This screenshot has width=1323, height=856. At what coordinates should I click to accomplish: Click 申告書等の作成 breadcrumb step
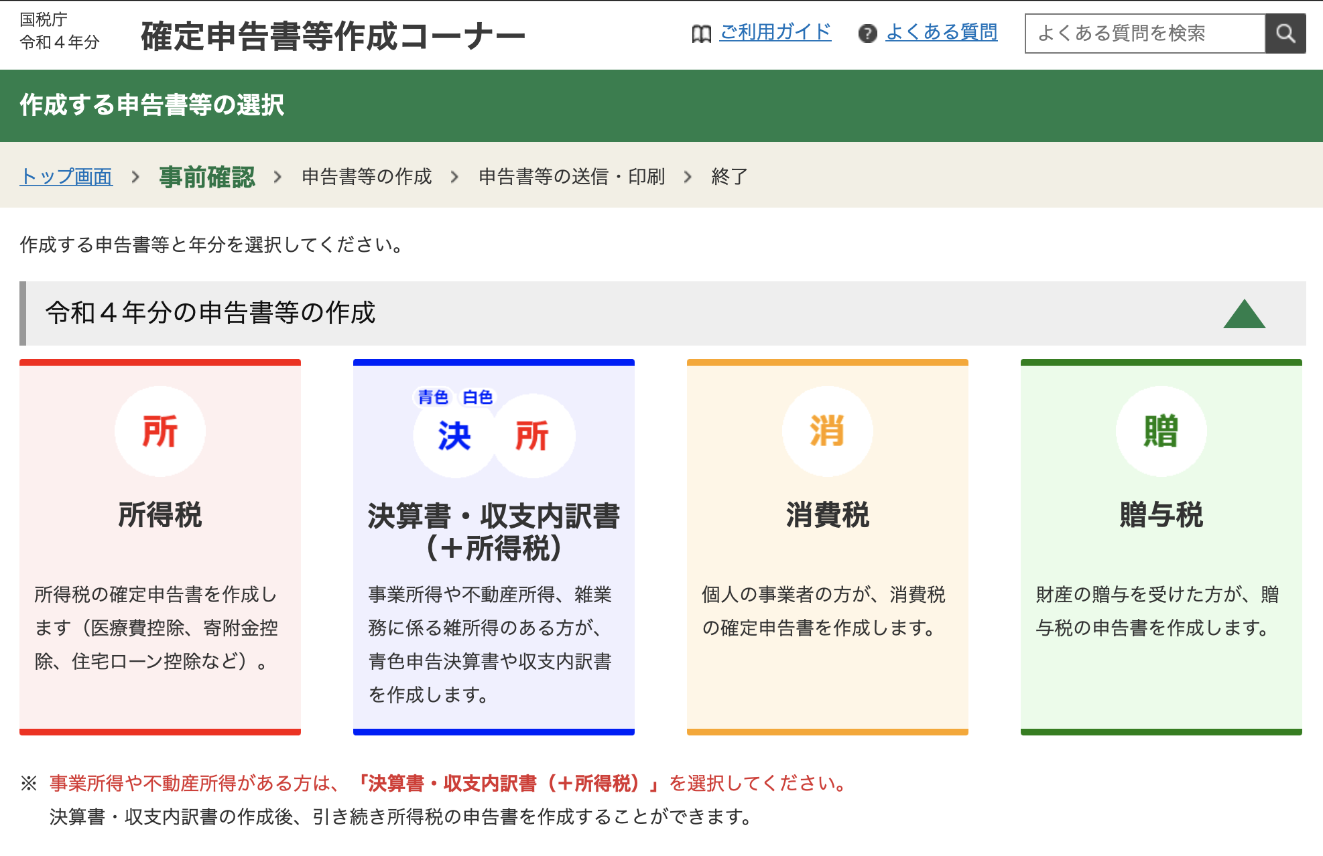(x=367, y=177)
